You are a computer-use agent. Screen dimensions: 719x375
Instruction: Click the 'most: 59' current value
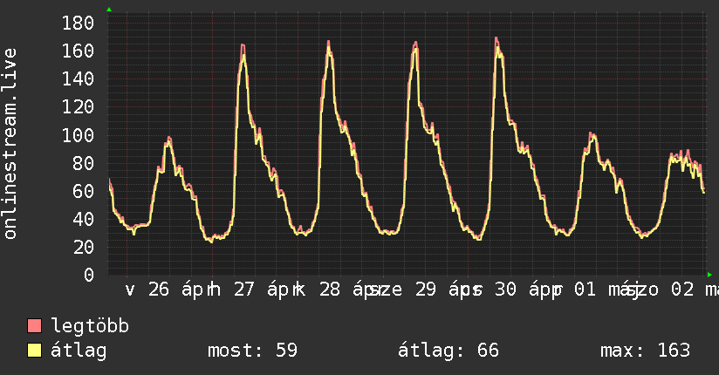coord(253,351)
